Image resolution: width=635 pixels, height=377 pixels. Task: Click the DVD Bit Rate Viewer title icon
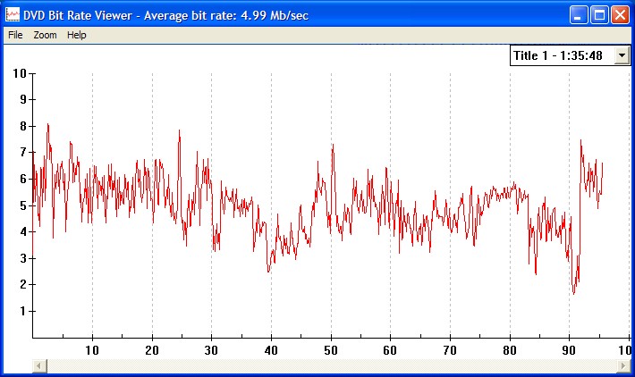[13, 15]
